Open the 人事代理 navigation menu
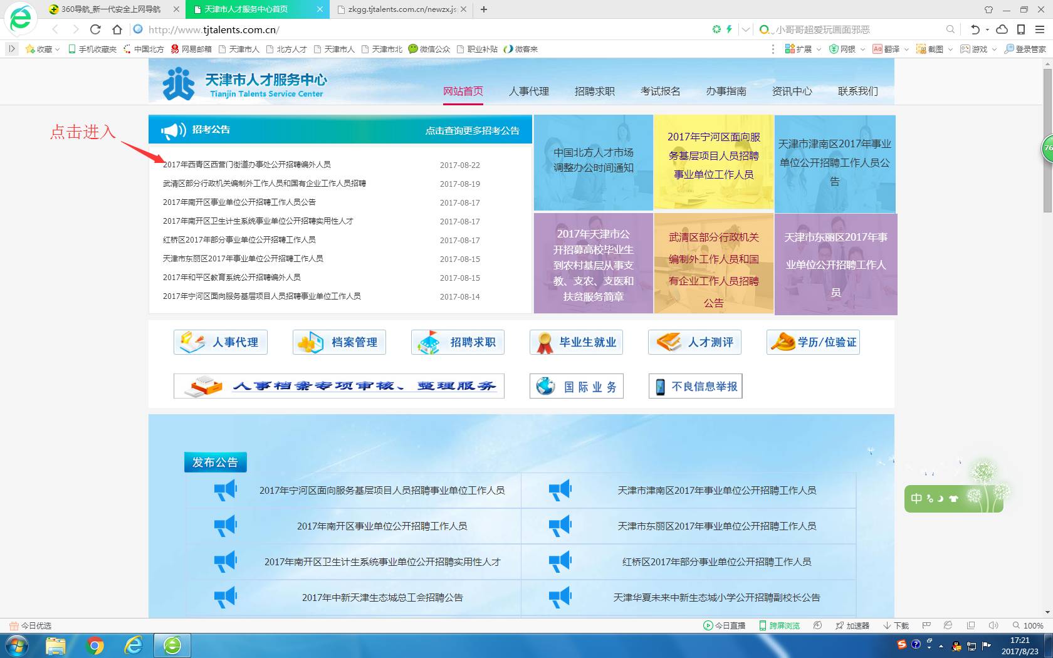Viewport: 1053px width, 658px height. point(529,91)
